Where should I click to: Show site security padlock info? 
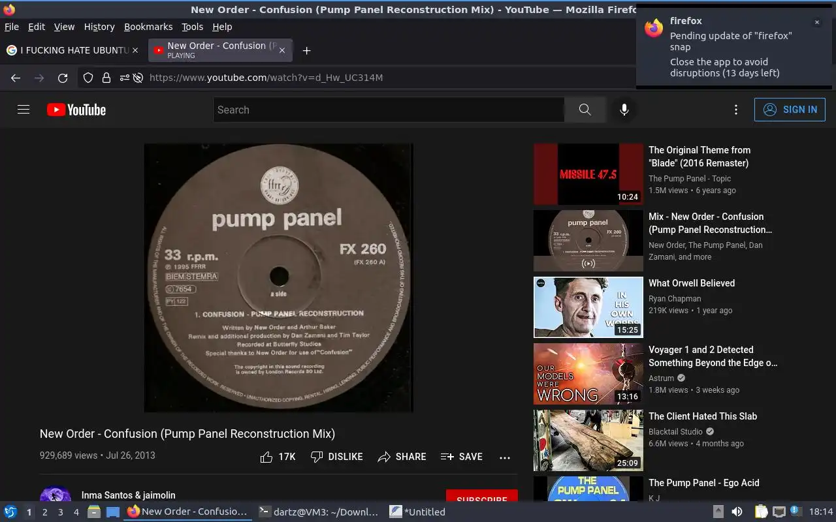click(x=106, y=78)
